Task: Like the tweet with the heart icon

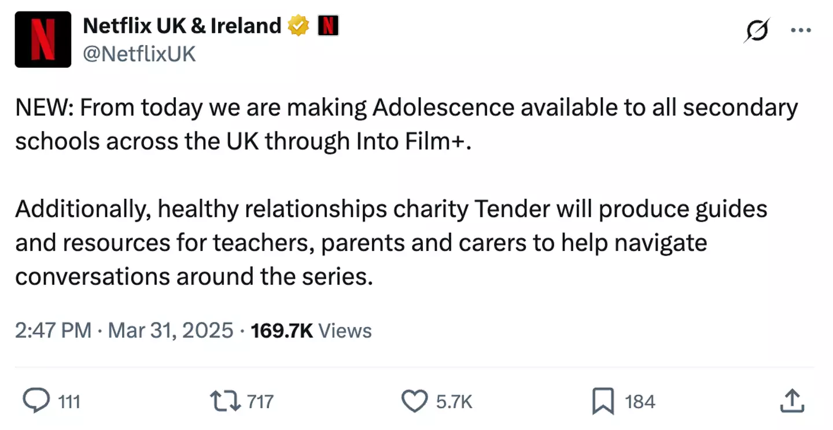Action: coord(414,401)
